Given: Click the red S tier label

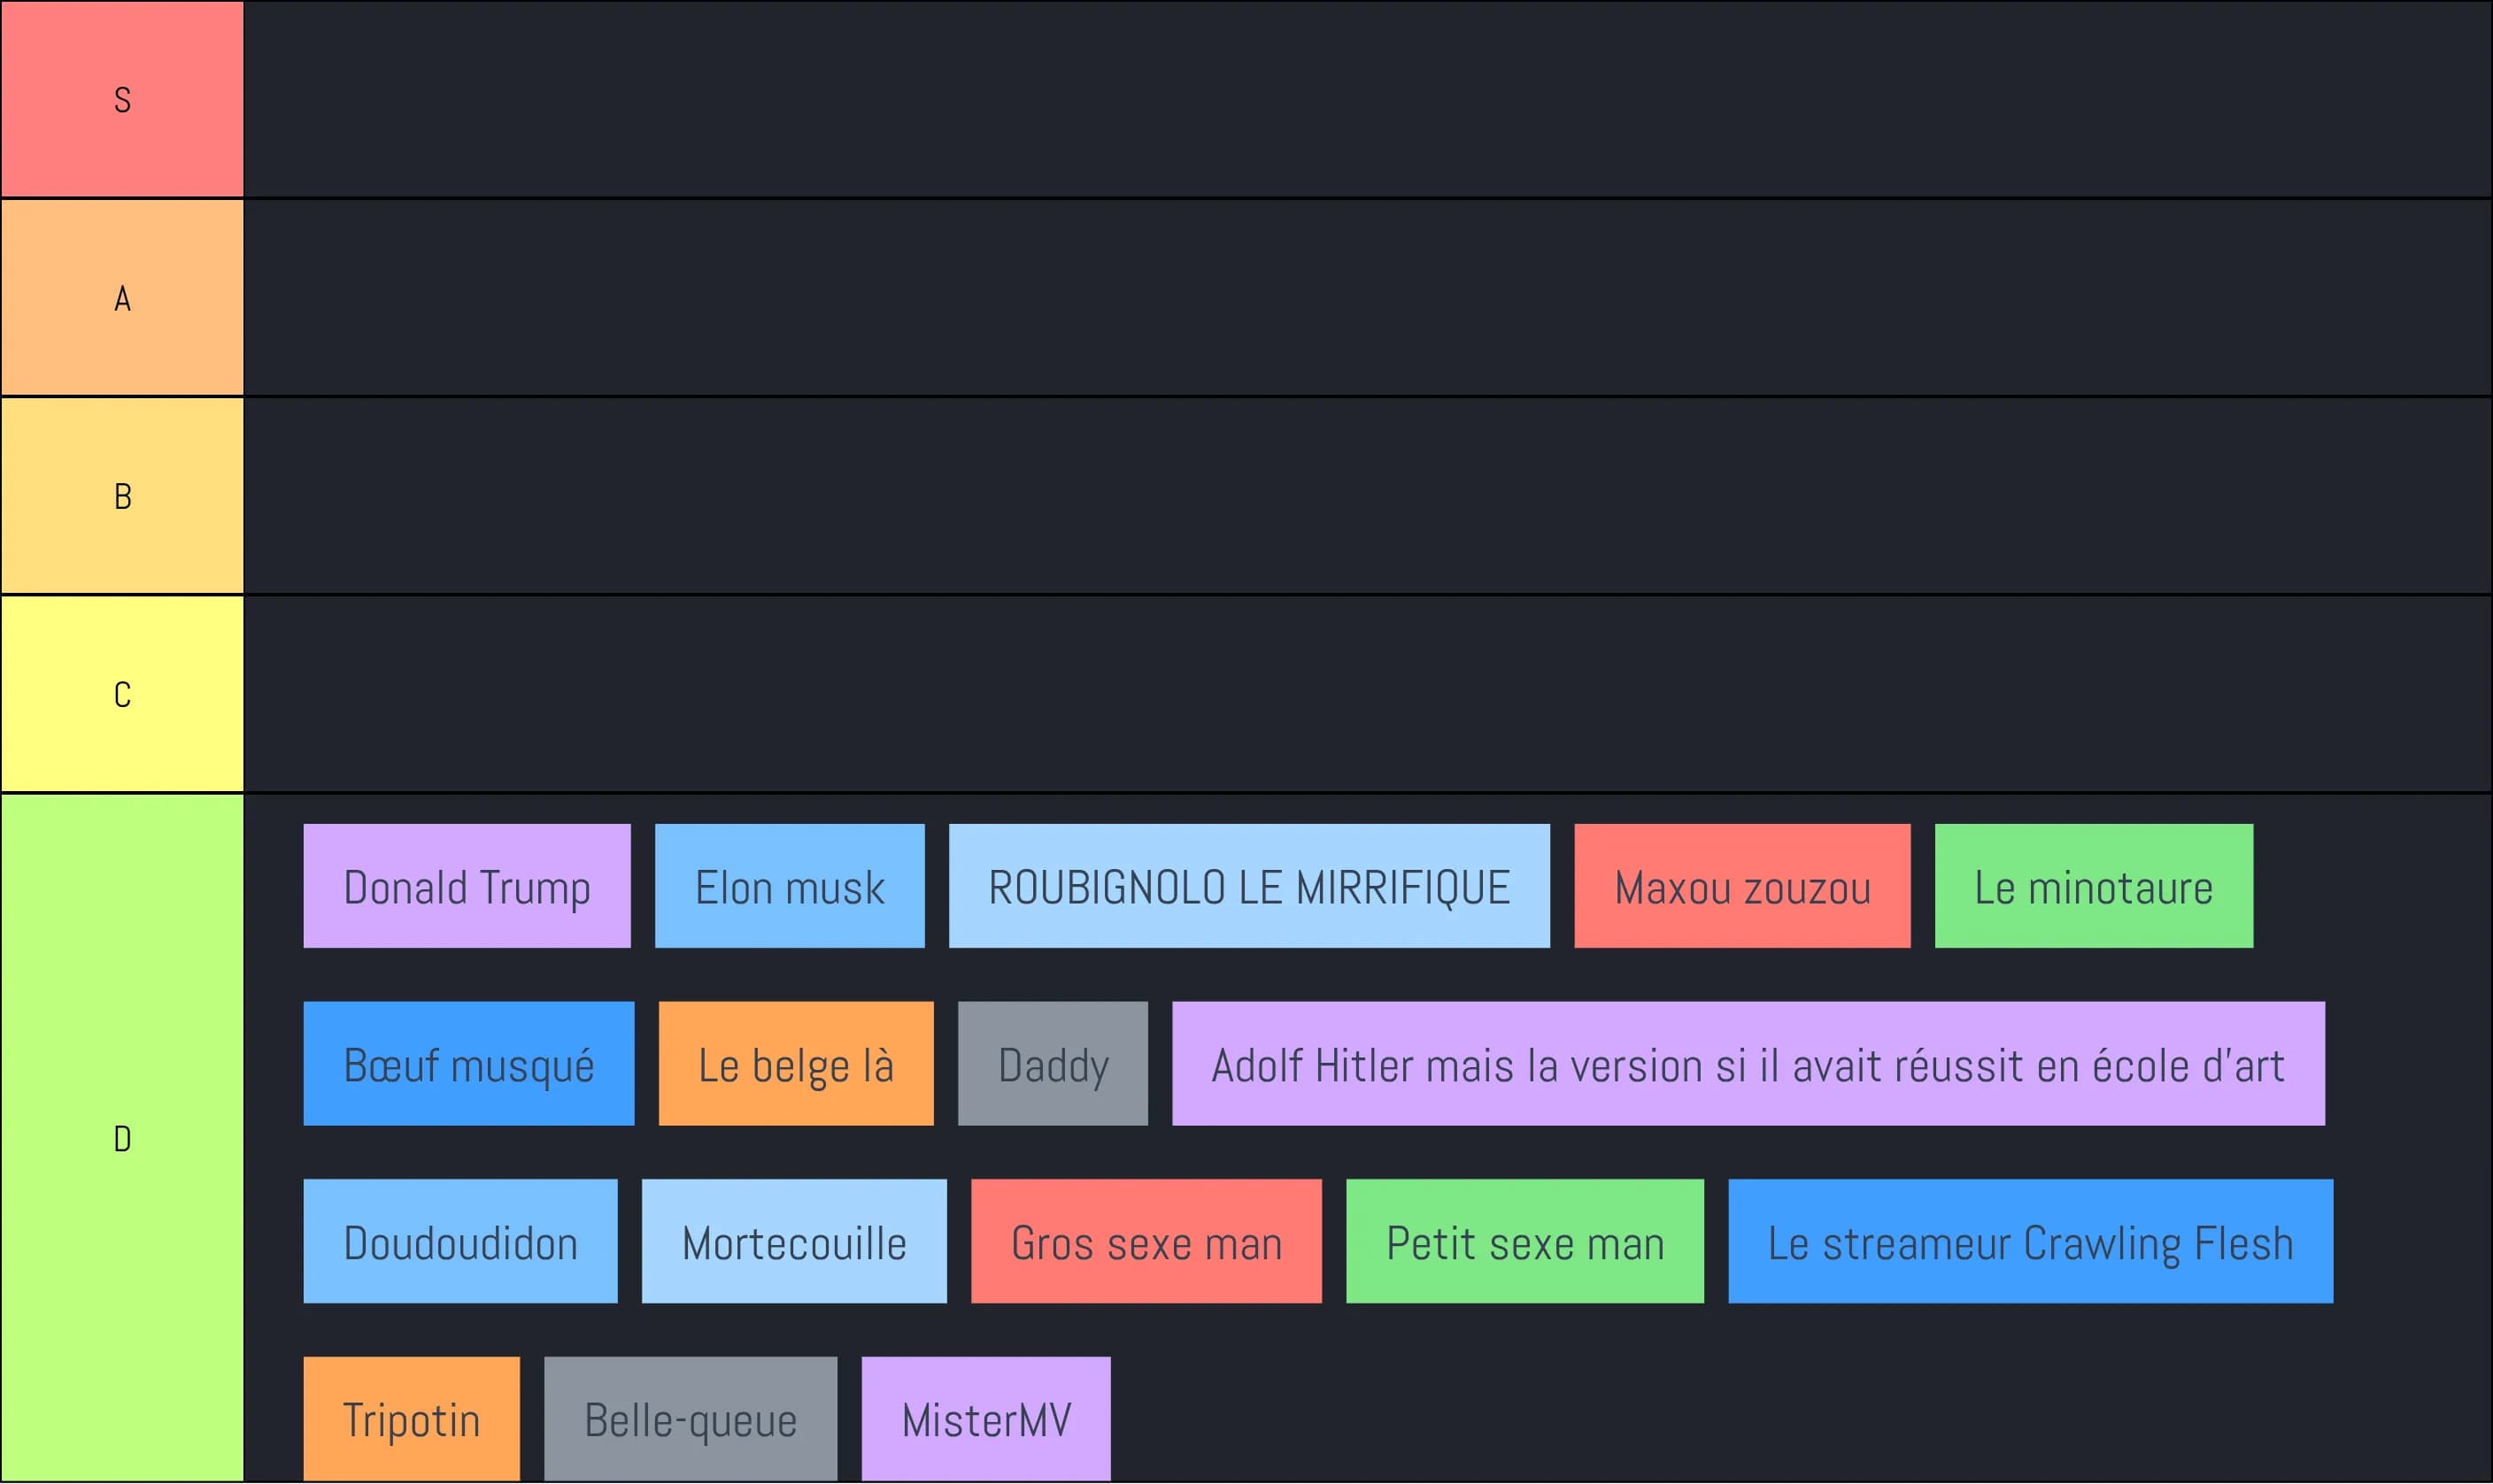Looking at the screenshot, I should pyautogui.click(x=122, y=99).
